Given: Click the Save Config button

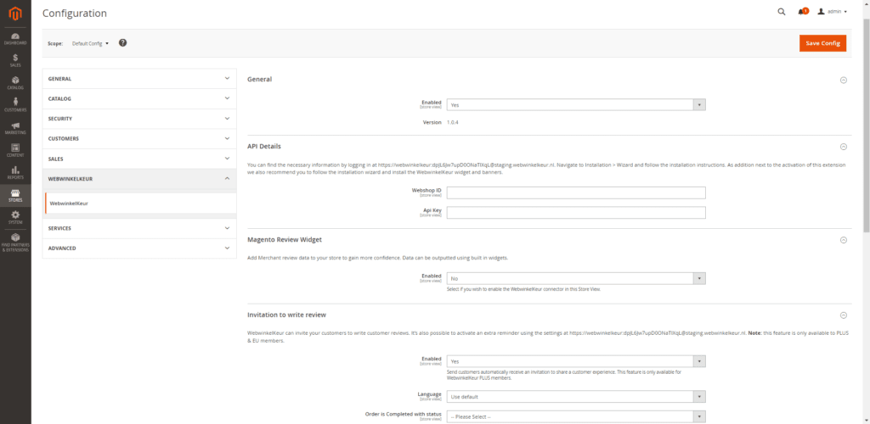Looking at the screenshot, I should pyautogui.click(x=822, y=43).
